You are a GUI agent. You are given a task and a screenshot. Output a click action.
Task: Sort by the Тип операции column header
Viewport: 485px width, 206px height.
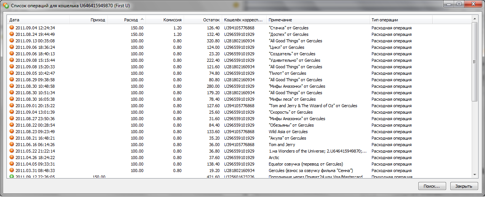[x=400, y=20]
